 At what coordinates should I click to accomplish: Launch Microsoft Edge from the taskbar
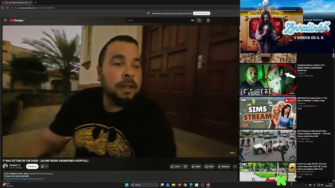[191, 185]
